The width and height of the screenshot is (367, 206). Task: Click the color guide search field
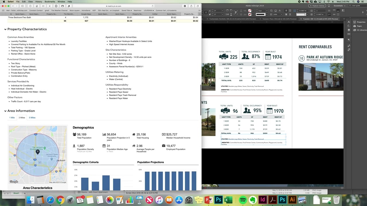357,5
